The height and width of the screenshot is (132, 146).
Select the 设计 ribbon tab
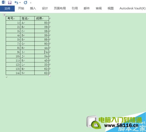(45, 8)
